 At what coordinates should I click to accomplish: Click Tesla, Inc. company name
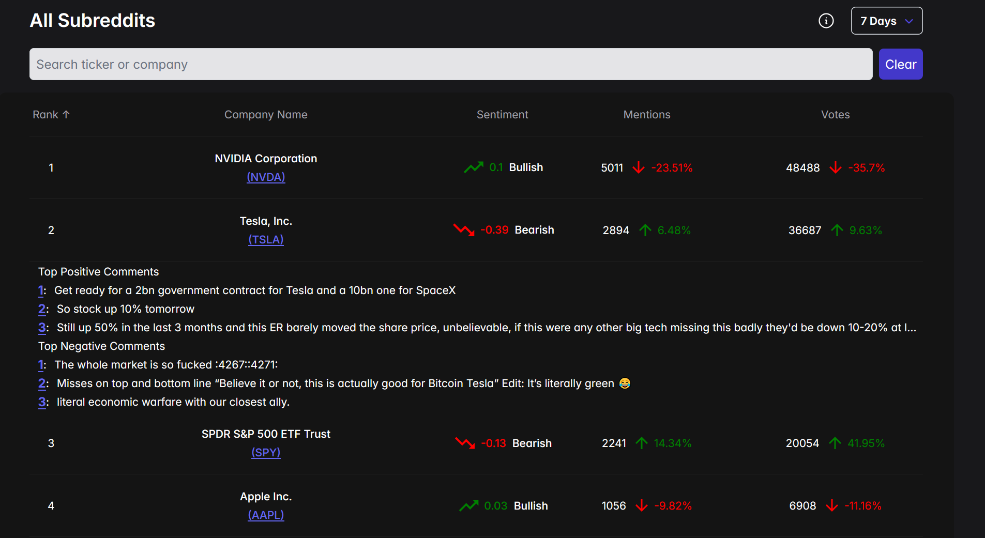pos(266,221)
